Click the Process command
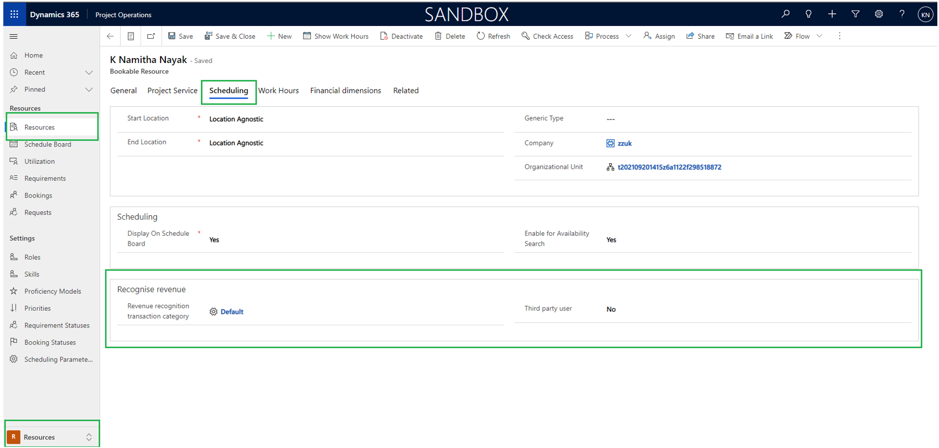The width and height of the screenshot is (939, 448). pyautogui.click(x=601, y=37)
